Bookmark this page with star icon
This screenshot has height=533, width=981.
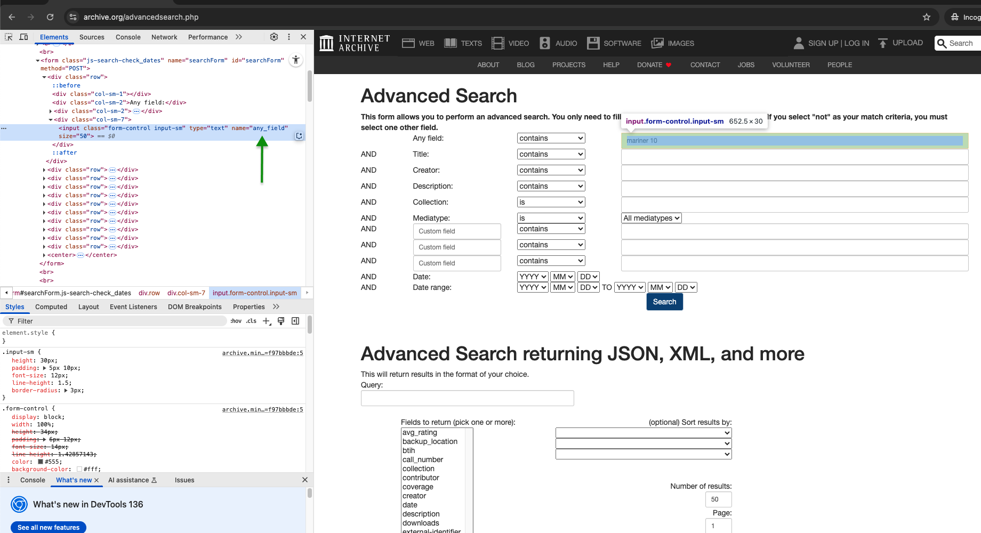coord(927,17)
